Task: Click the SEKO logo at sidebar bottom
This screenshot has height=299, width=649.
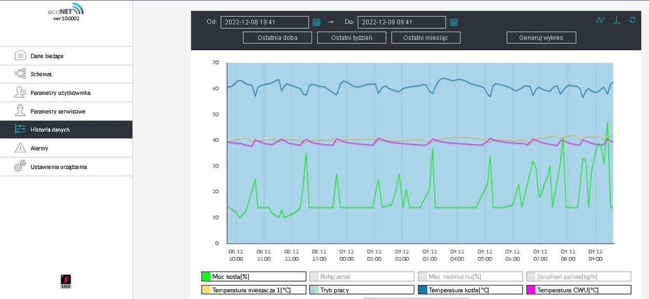Action: click(x=66, y=281)
